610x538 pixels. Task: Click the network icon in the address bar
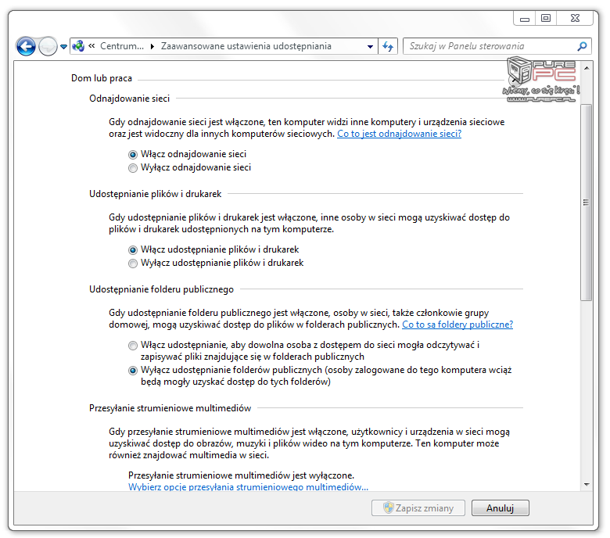[78, 46]
